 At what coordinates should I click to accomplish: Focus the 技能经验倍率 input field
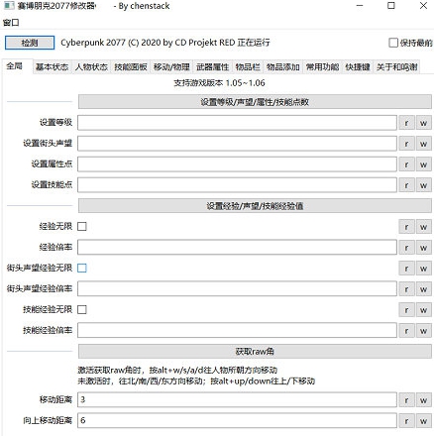click(x=237, y=331)
